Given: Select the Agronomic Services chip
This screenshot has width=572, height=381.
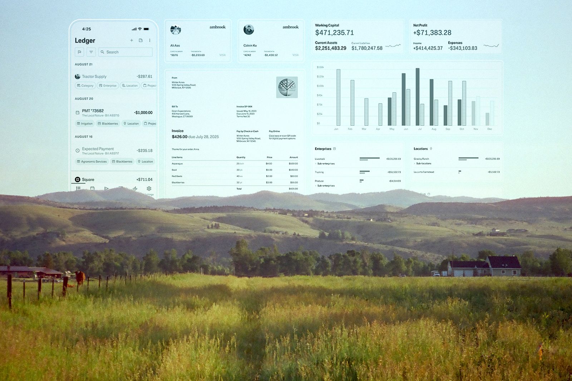Looking at the screenshot, I should click(x=92, y=161).
